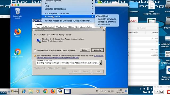The height and width of the screenshot is (95, 170).
Task: Expand the Carpetas compartidas submenu
Action: [x=68, y=9]
